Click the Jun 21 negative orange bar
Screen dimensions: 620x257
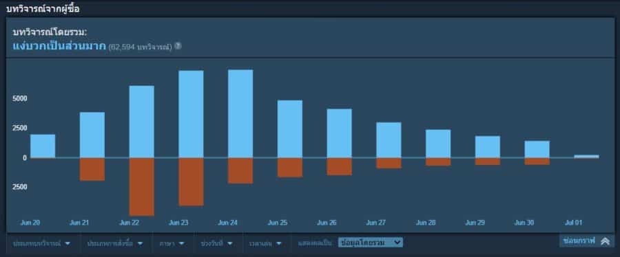(92, 169)
